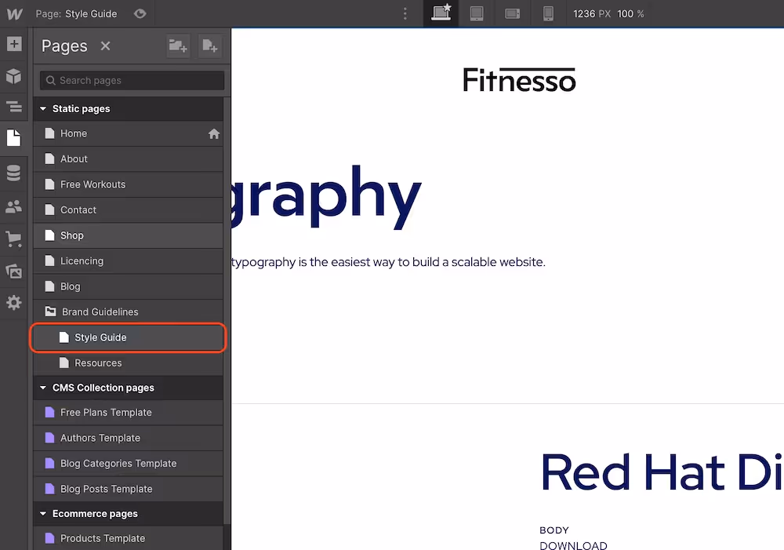Click the home icon beside Home page
The image size is (784, 550).
pyautogui.click(x=214, y=133)
